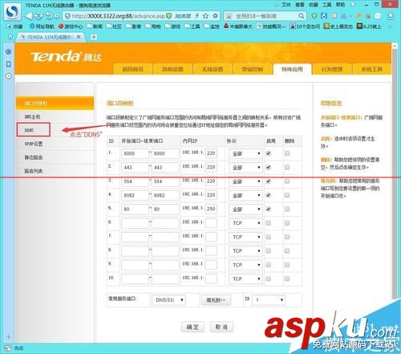
Task: Open UPNP设置 in left sidebar
Action: (x=34, y=144)
